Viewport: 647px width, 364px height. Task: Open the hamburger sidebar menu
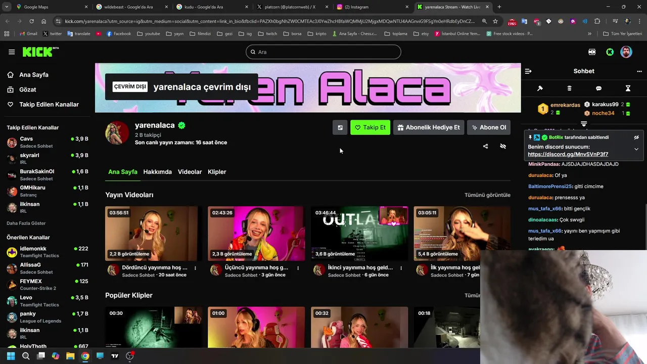click(x=12, y=52)
